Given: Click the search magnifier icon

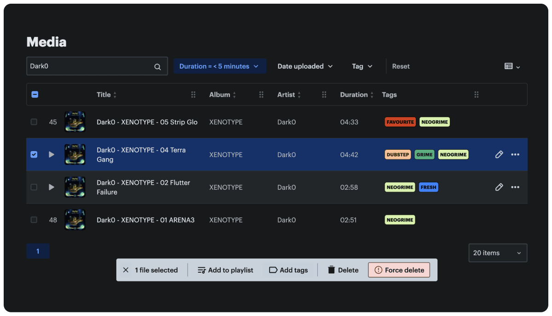Looking at the screenshot, I should tap(158, 66).
